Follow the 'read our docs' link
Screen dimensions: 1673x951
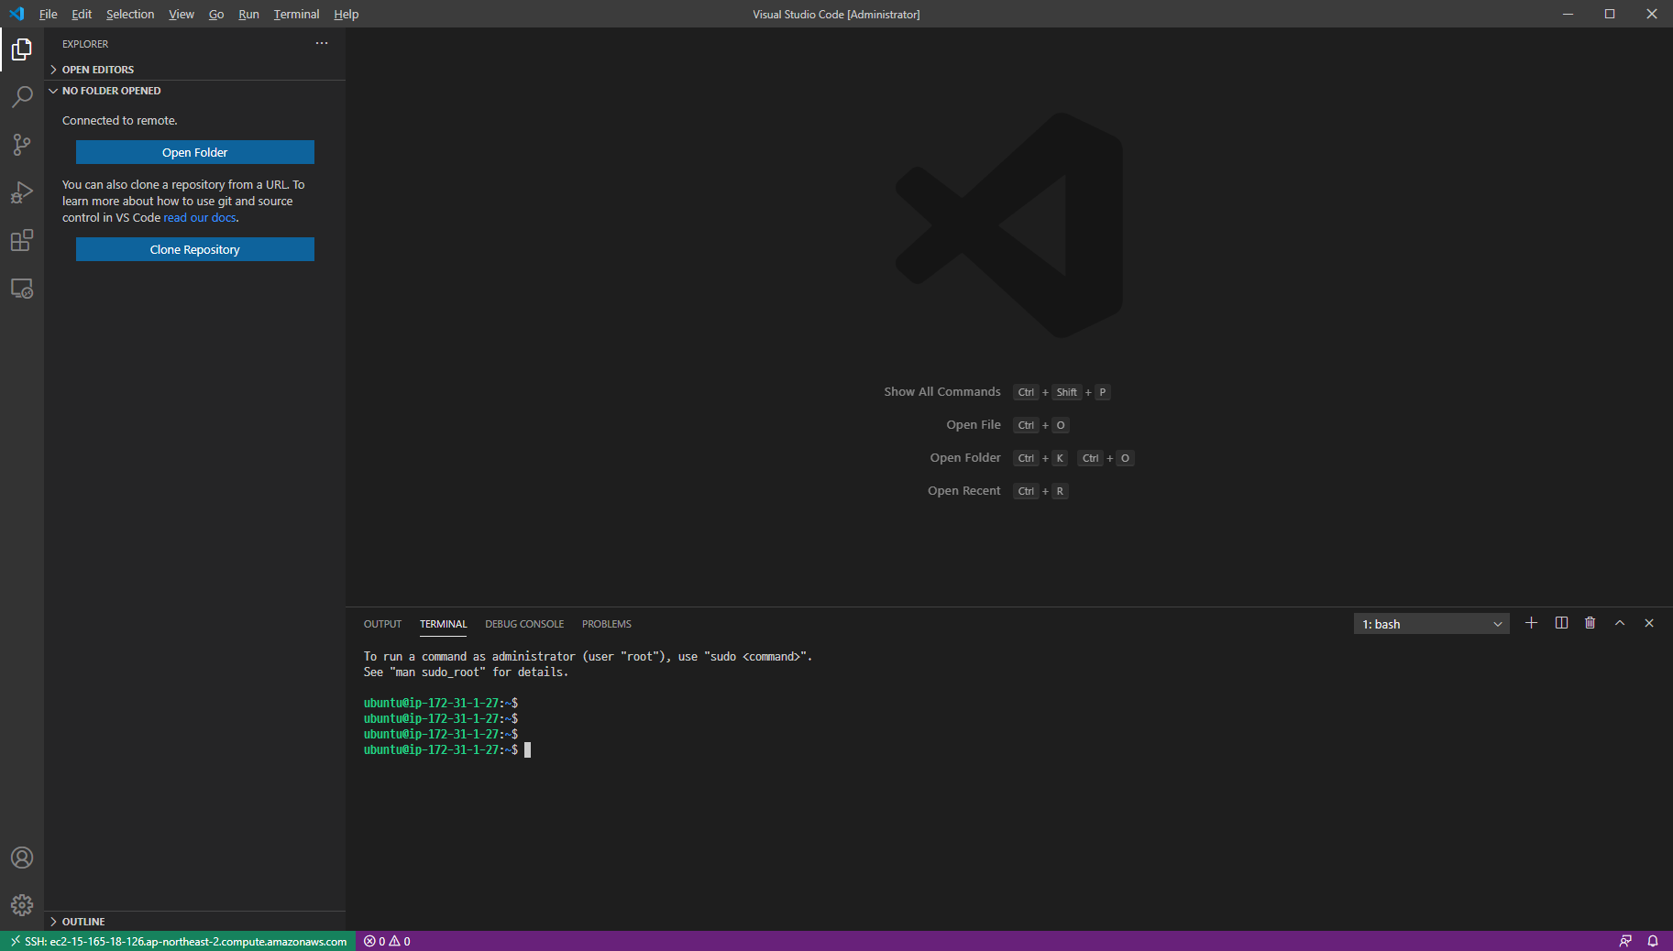point(200,218)
